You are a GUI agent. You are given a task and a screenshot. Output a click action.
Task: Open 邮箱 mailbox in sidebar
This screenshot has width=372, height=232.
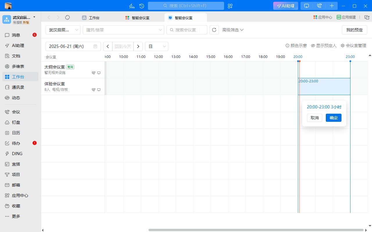16,185
